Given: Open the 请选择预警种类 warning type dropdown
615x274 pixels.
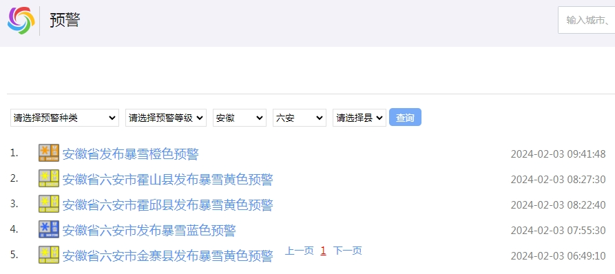Looking at the screenshot, I should point(65,118).
